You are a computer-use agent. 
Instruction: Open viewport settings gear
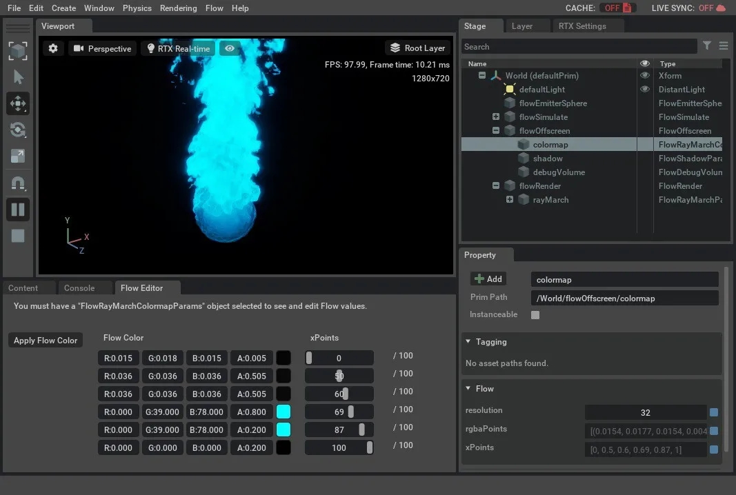tap(53, 48)
